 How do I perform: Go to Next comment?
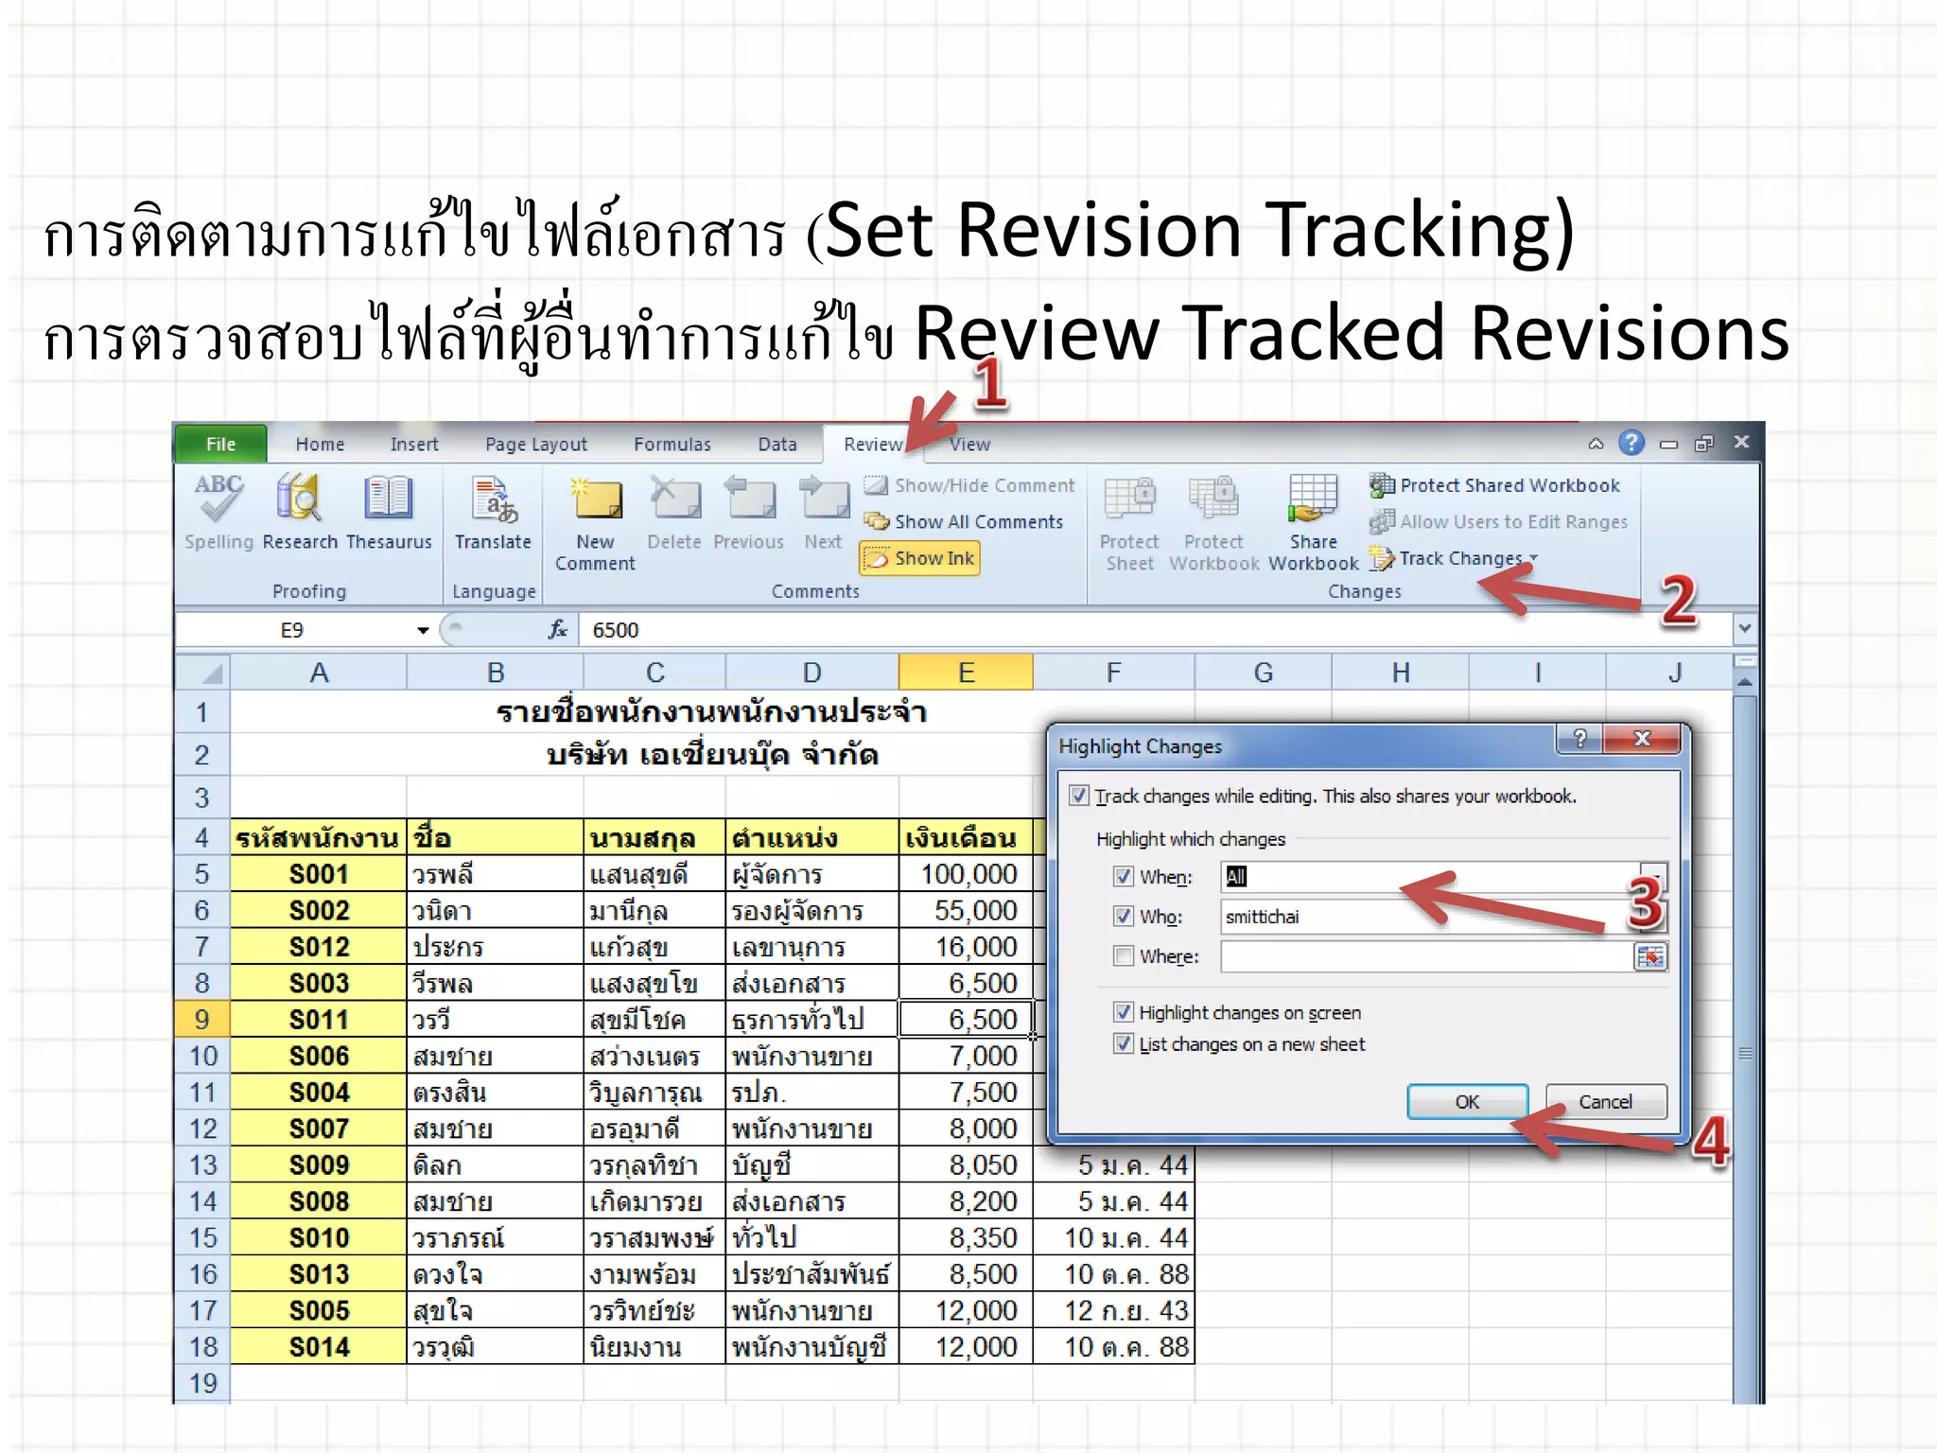click(824, 512)
